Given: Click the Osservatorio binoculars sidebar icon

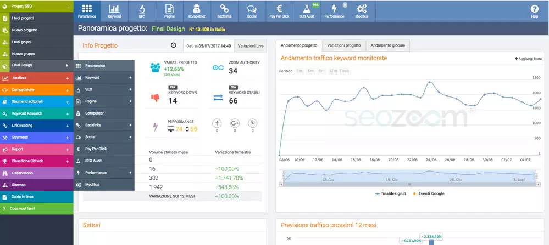Looking at the screenshot, I should coord(5,173).
